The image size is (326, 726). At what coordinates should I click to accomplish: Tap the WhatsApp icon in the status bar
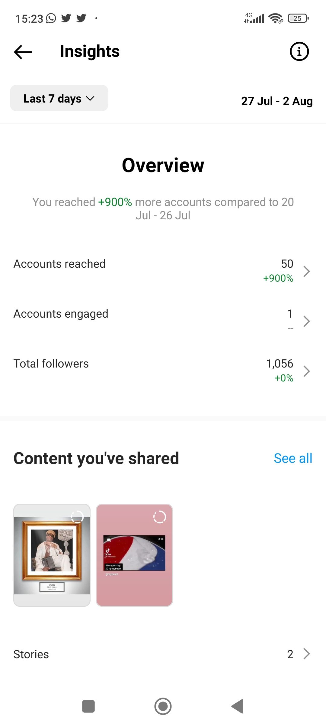point(51,18)
